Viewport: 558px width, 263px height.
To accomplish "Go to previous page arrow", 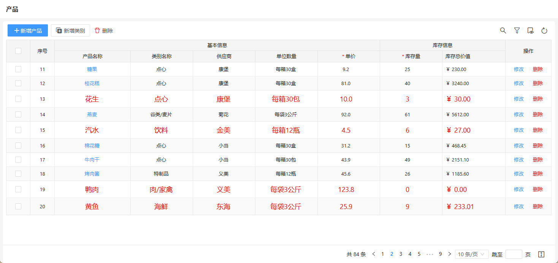I will (x=374, y=254).
